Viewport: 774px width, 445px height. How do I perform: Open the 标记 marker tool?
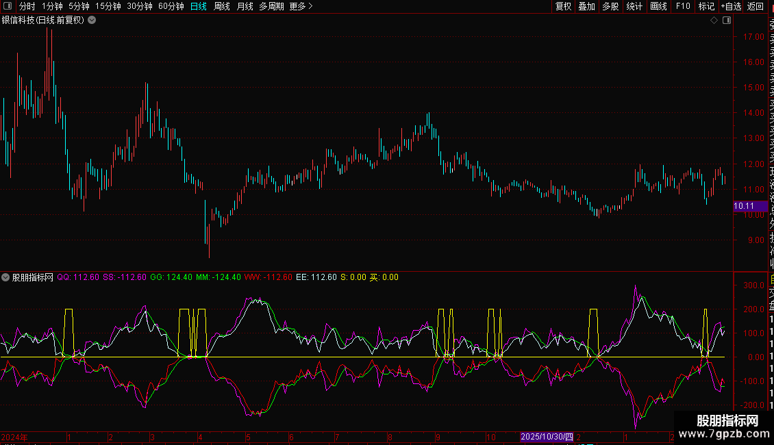[x=706, y=6]
